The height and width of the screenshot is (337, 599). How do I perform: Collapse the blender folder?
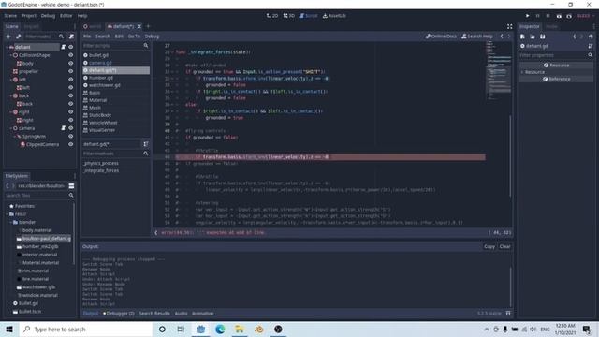click(10, 222)
